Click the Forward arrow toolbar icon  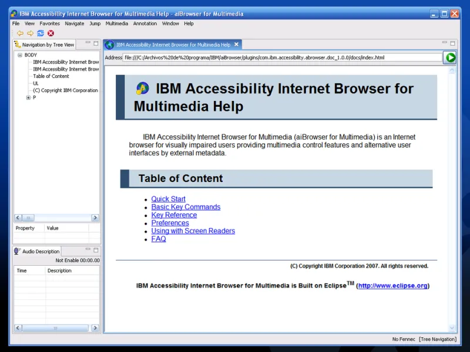coord(31,33)
